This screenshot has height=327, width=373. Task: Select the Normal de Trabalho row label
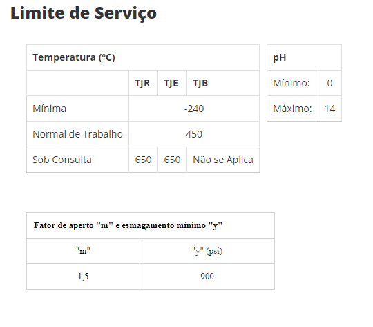click(77, 134)
